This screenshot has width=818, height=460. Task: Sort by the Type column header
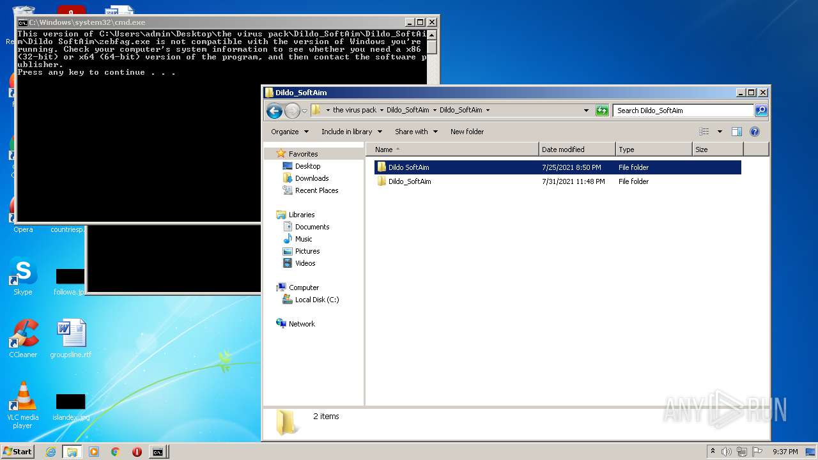pos(654,149)
